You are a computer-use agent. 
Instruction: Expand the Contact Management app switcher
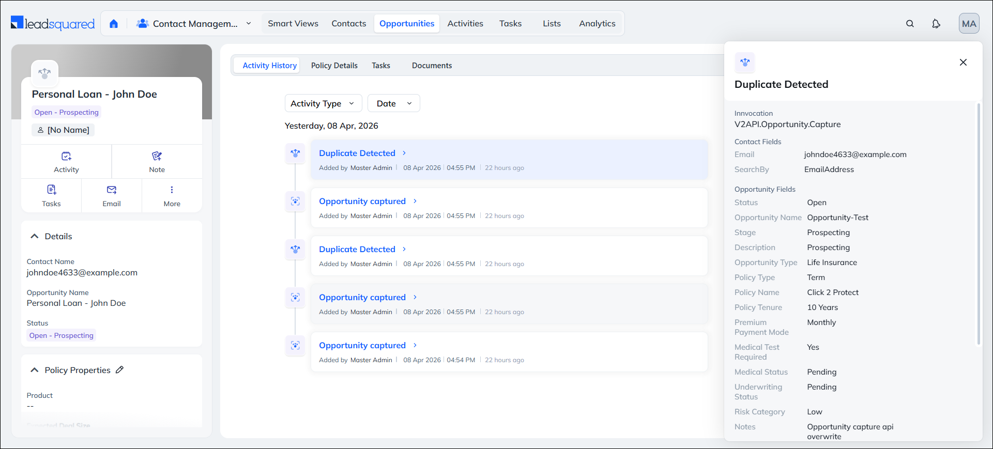(x=248, y=24)
